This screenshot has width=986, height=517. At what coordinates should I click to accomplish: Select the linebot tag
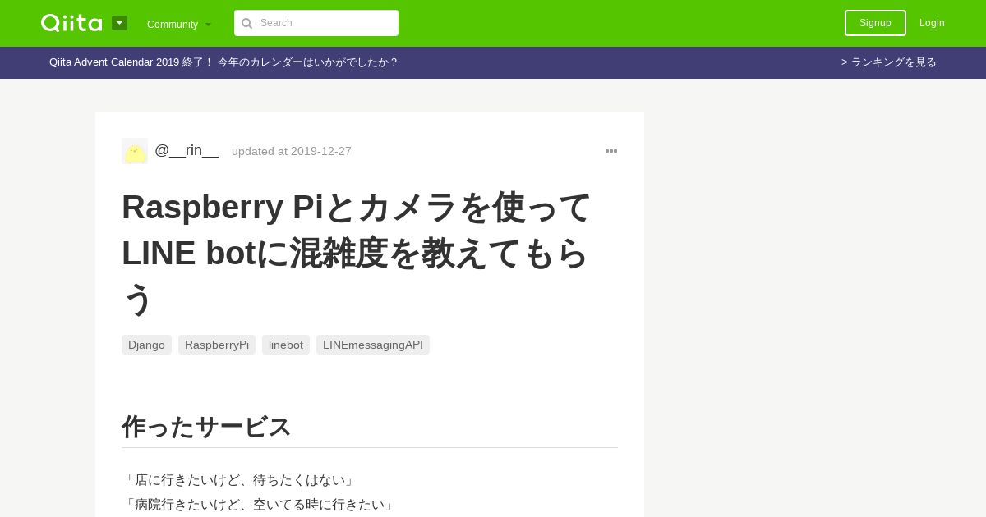click(x=286, y=345)
